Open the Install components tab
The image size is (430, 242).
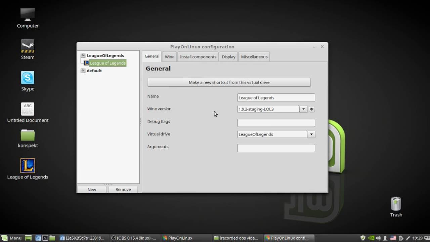tap(198, 57)
